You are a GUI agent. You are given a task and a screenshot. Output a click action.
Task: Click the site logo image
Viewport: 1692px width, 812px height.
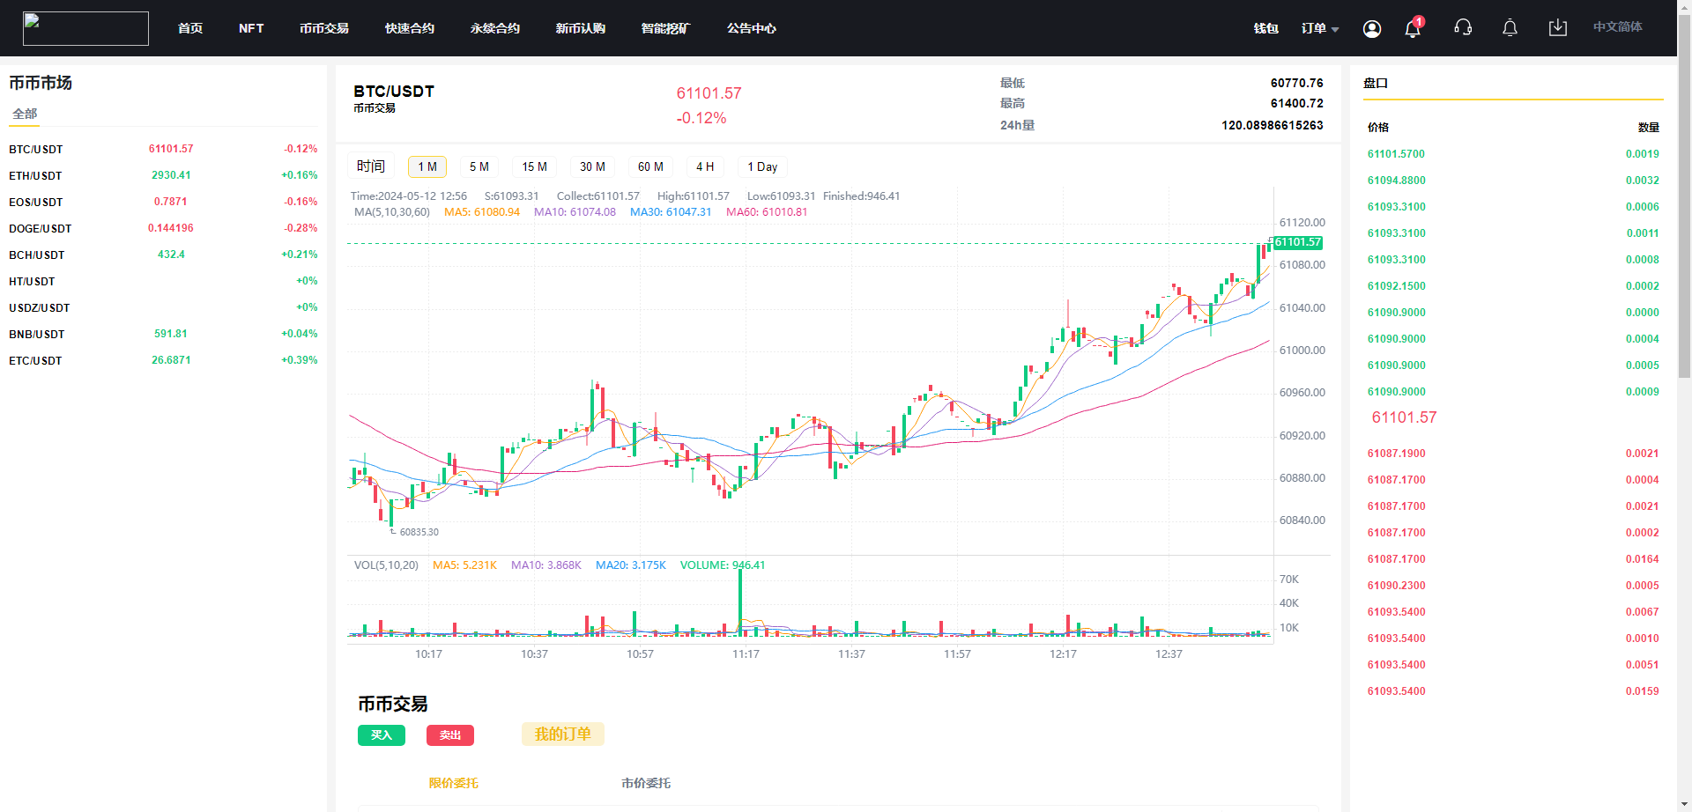click(85, 28)
